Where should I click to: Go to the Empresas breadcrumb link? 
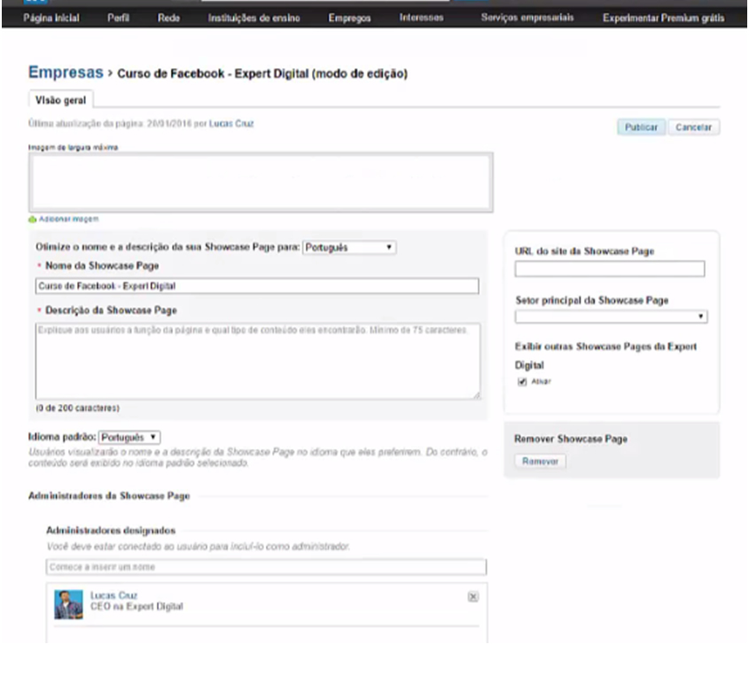(x=66, y=72)
